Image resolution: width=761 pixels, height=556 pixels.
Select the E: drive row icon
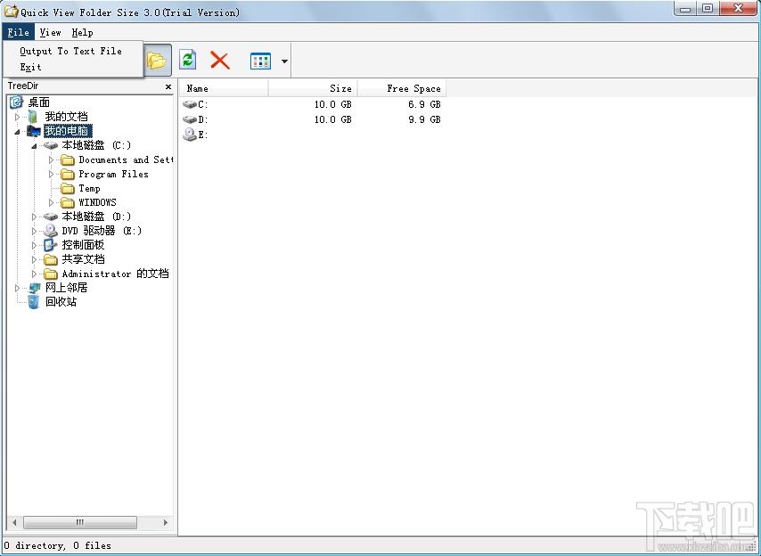[x=189, y=135]
